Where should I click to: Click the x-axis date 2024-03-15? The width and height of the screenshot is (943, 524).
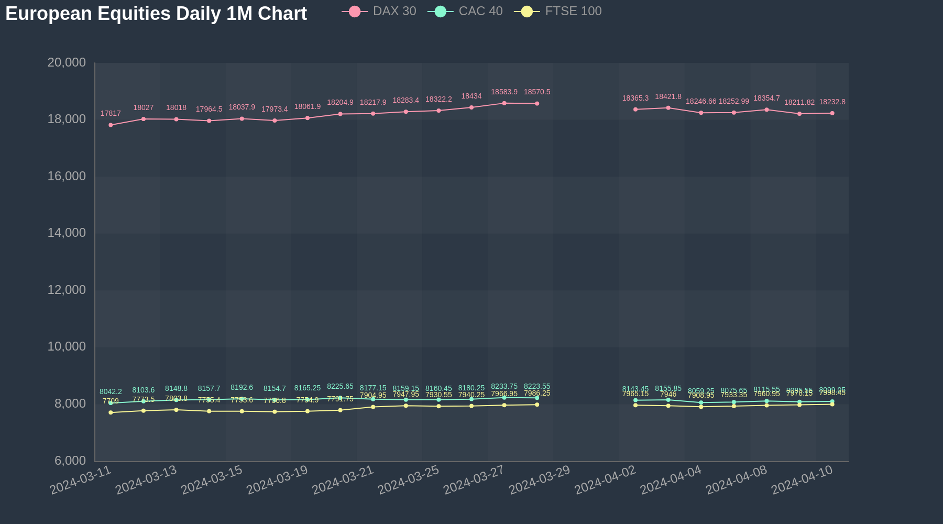(212, 480)
